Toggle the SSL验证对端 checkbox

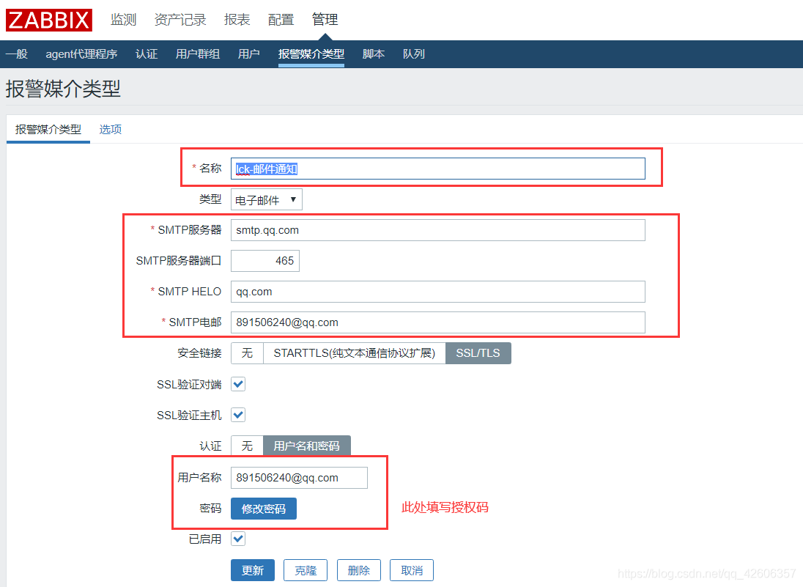tap(238, 384)
